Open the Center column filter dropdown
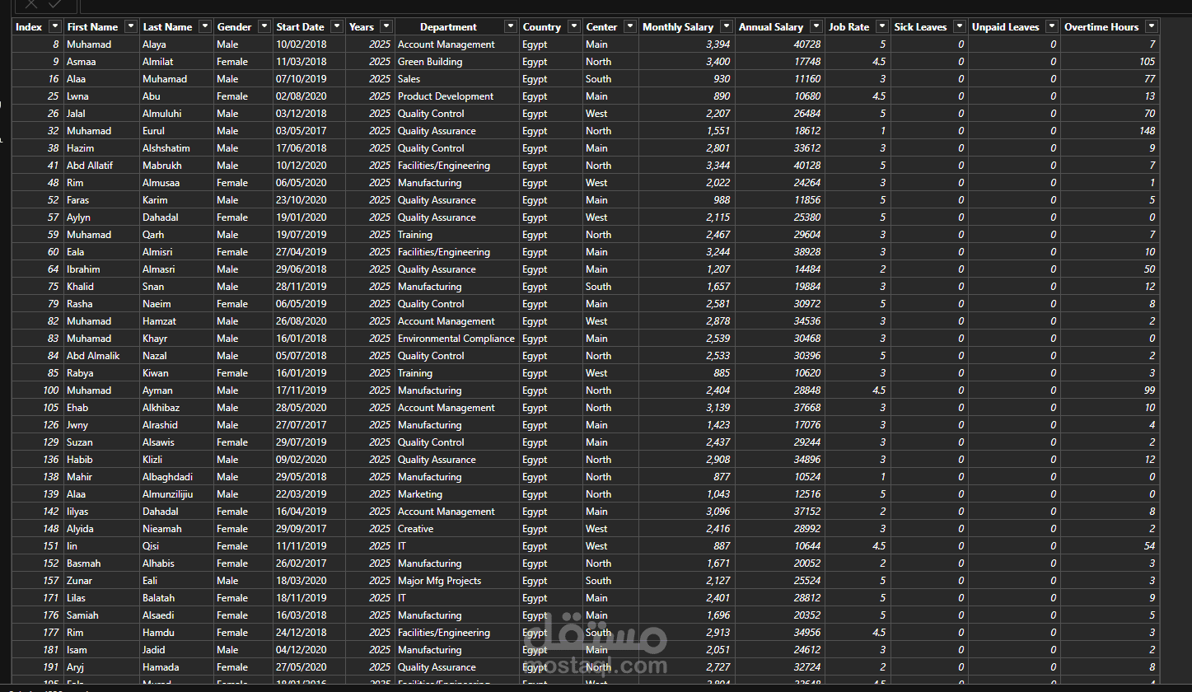This screenshot has height=692, width=1192. (x=630, y=27)
